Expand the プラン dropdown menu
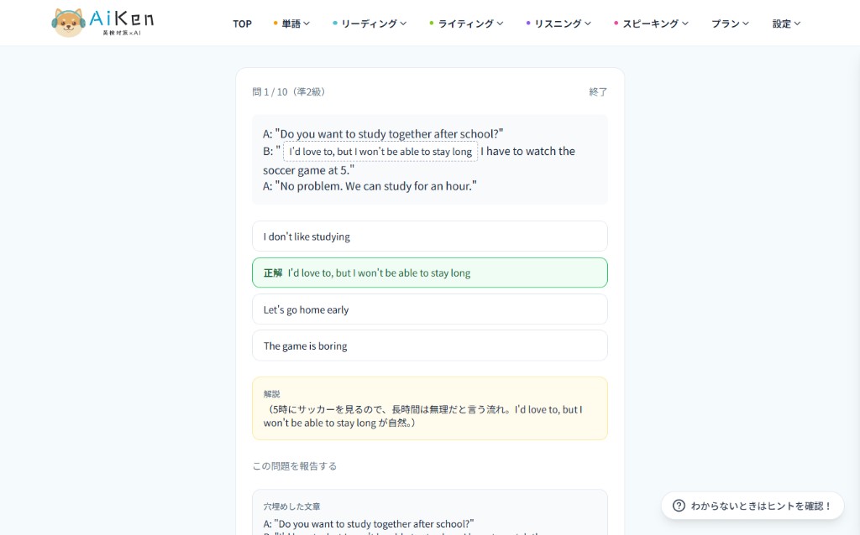 [730, 23]
